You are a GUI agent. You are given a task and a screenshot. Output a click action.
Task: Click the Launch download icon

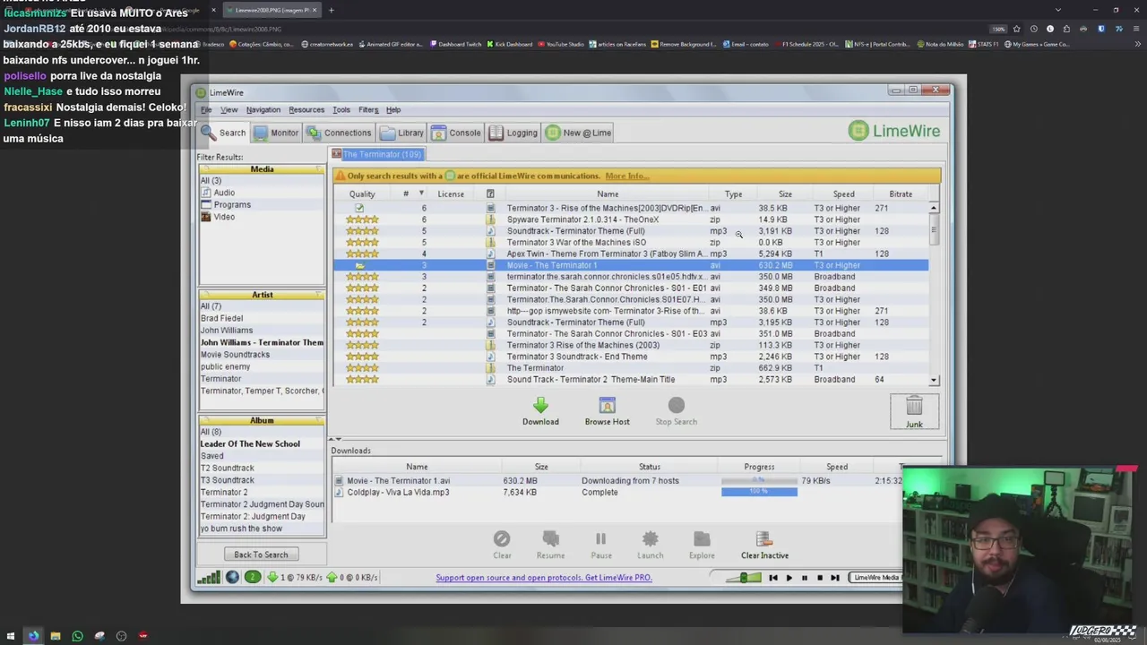(650, 538)
